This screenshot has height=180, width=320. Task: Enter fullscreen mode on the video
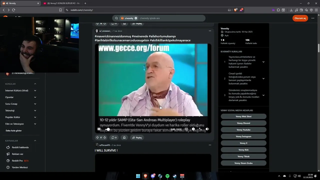click(200, 129)
